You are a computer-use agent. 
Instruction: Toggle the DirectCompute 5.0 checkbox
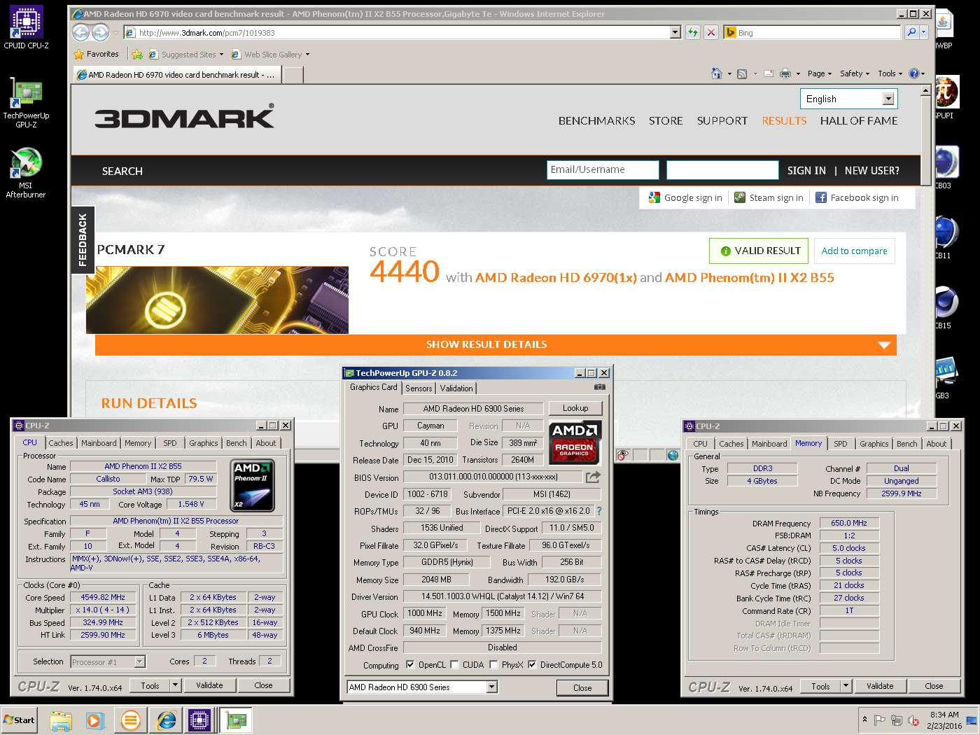tap(532, 664)
